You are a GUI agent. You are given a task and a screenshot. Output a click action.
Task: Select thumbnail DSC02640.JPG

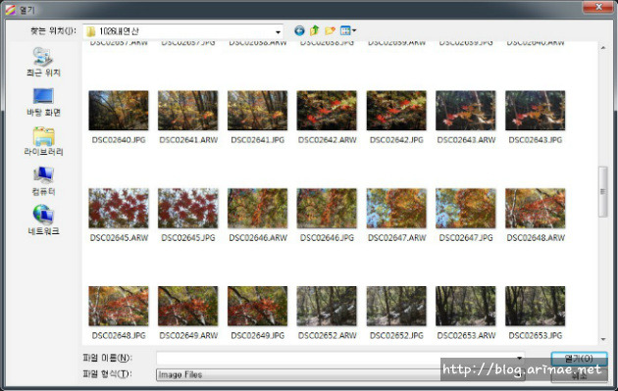pos(119,111)
